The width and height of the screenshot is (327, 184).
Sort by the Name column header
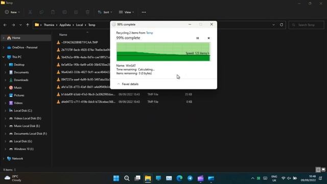click(63, 35)
